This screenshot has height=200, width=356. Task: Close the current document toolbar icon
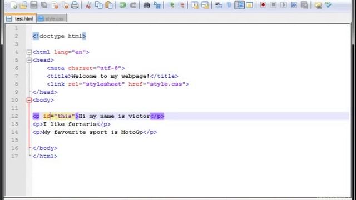click(55, 5)
